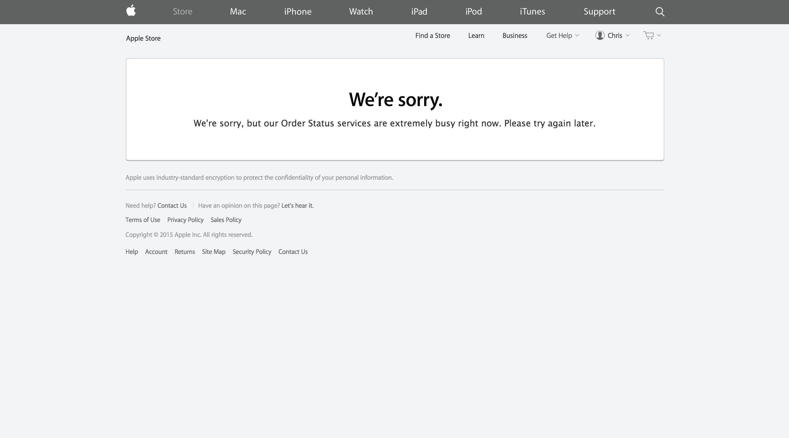
Task: Open the Privacy Policy link
Action: 185,220
